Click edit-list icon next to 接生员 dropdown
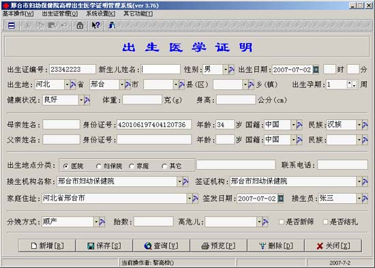 pos(365,198)
